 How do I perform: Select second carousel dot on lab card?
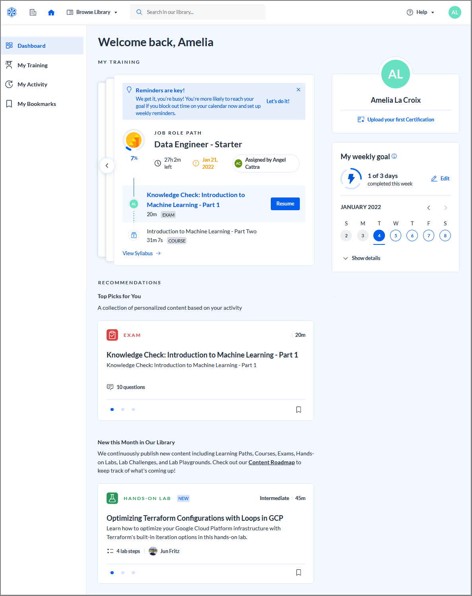(123, 573)
